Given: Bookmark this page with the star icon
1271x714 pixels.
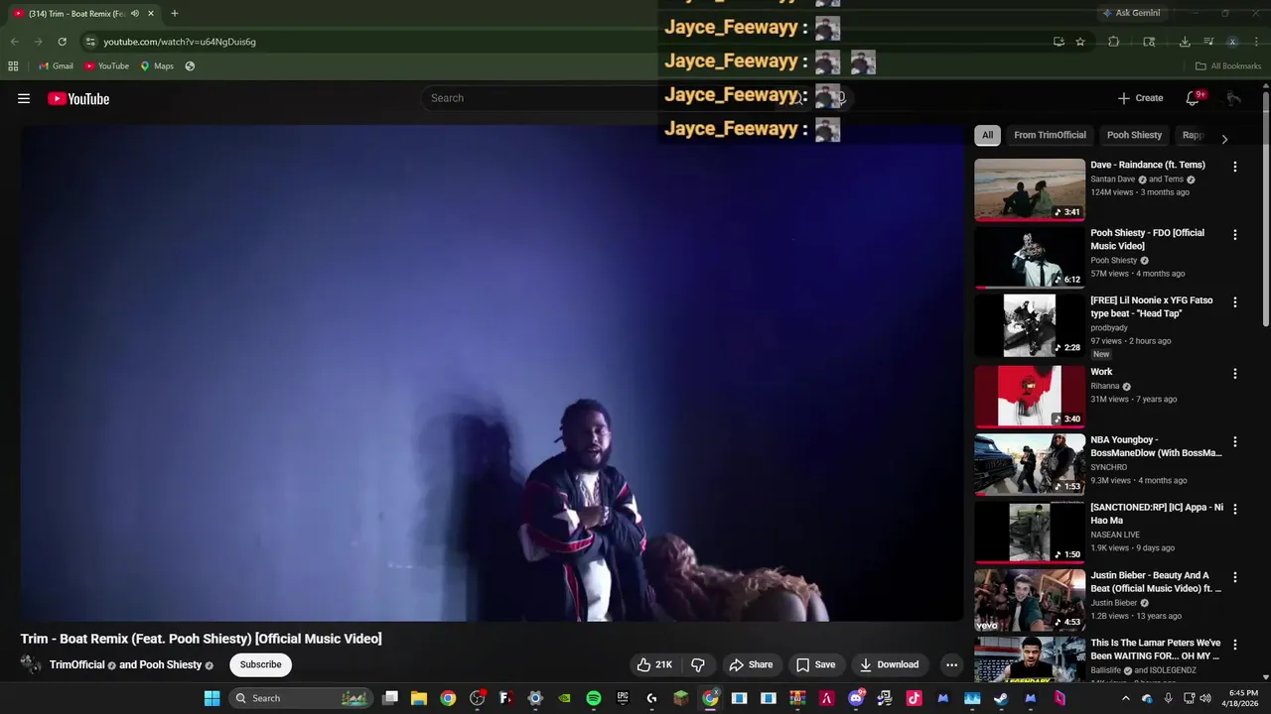Looking at the screenshot, I should point(1080,42).
